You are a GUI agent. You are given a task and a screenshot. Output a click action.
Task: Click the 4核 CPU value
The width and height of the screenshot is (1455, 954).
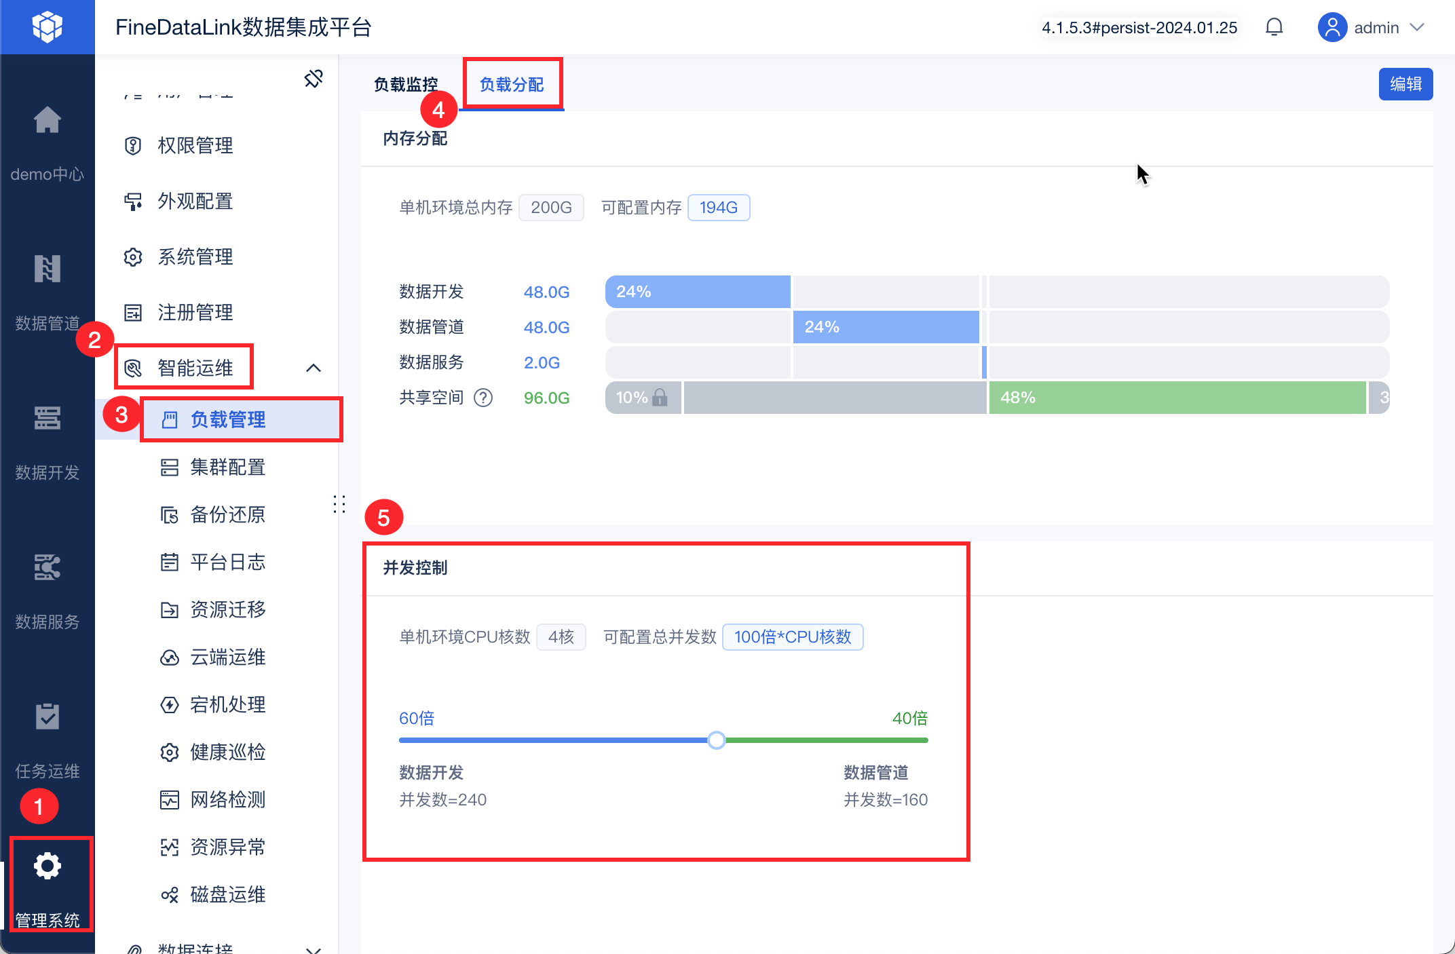pos(561,637)
